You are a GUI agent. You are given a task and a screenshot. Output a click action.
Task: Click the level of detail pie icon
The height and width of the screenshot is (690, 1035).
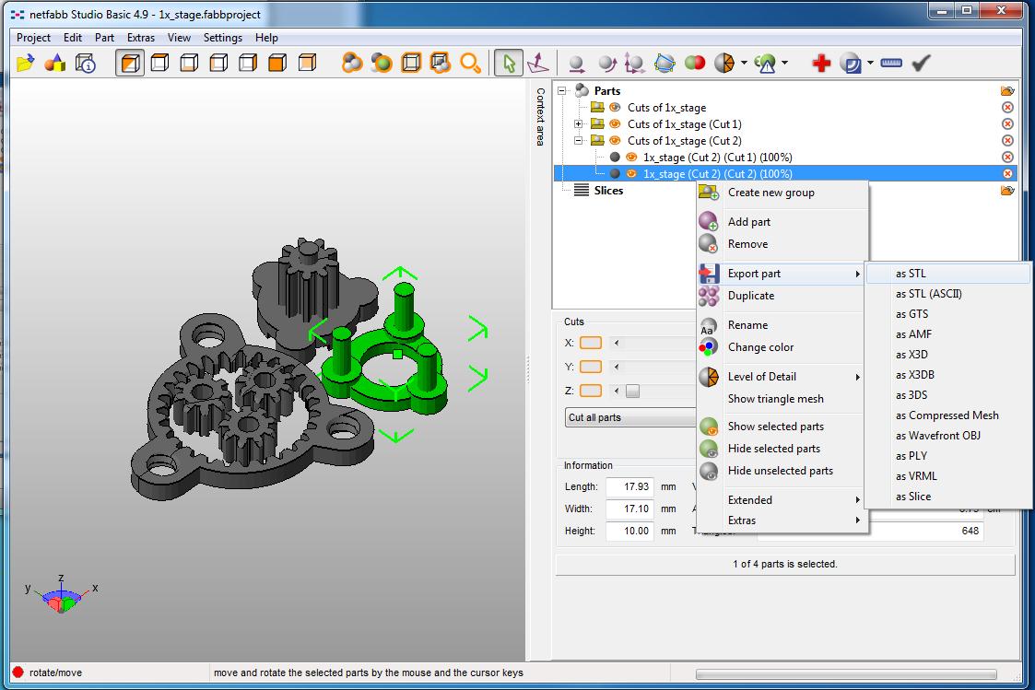coord(724,64)
